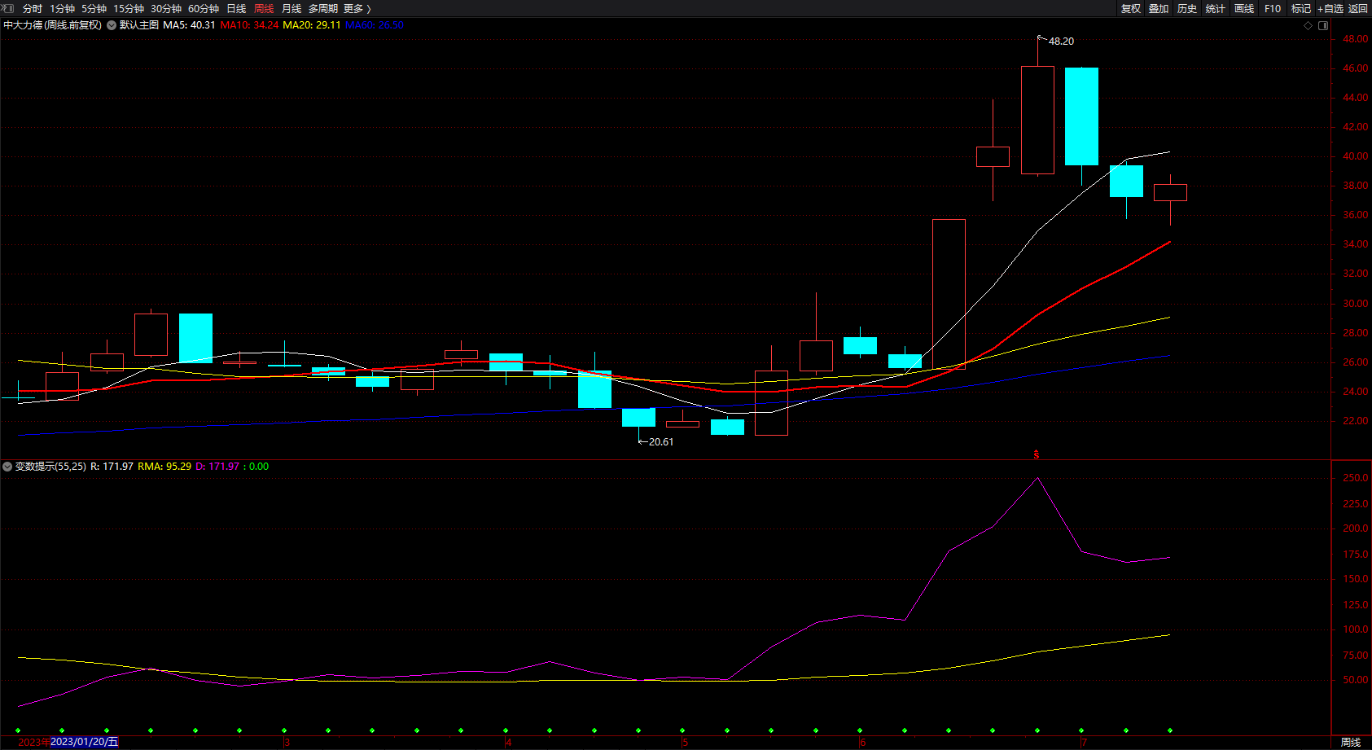Click the diamond icon above price axis
Viewport: 1372px width, 750px height.
1308,25
